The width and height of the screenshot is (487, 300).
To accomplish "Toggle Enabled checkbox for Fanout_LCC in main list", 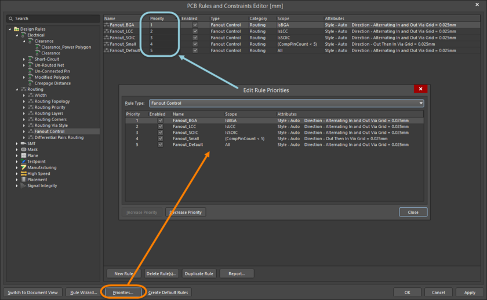I will [x=195, y=31].
